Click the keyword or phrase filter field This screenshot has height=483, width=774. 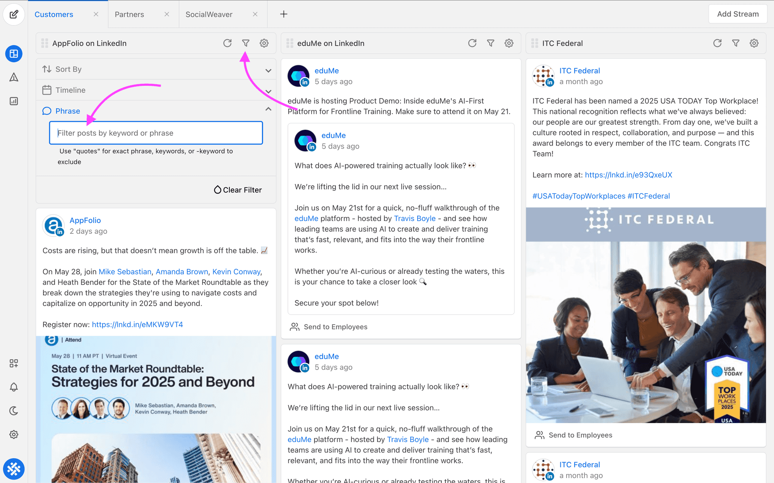pyautogui.click(x=156, y=133)
